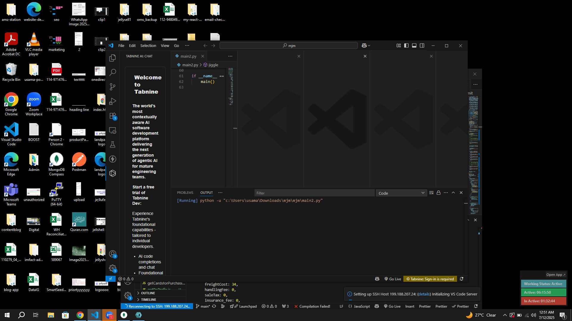Click Copilot status icon in front status bar
This screenshot has width=572, height=321.
click(x=377, y=279)
